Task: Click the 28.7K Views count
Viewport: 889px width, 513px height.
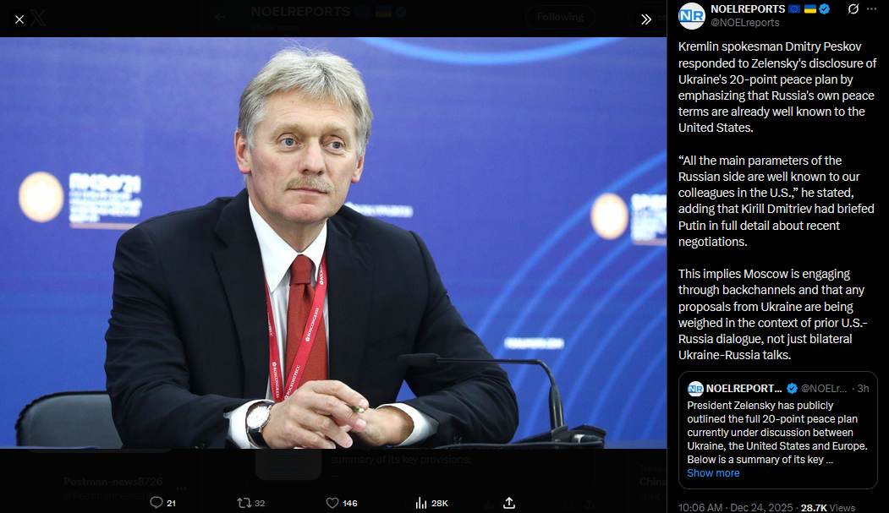Action: tap(828, 507)
